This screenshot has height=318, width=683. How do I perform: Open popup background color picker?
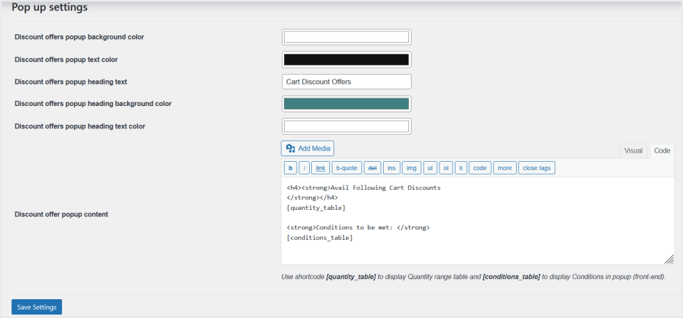coord(346,37)
